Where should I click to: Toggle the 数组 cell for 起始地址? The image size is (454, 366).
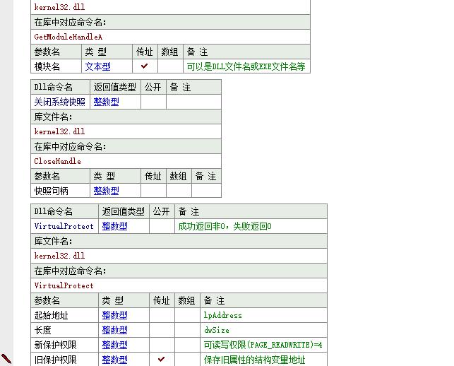pyautogui.click(x=187, y=315)
